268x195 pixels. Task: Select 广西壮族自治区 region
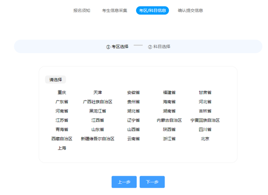click(98, 102)
